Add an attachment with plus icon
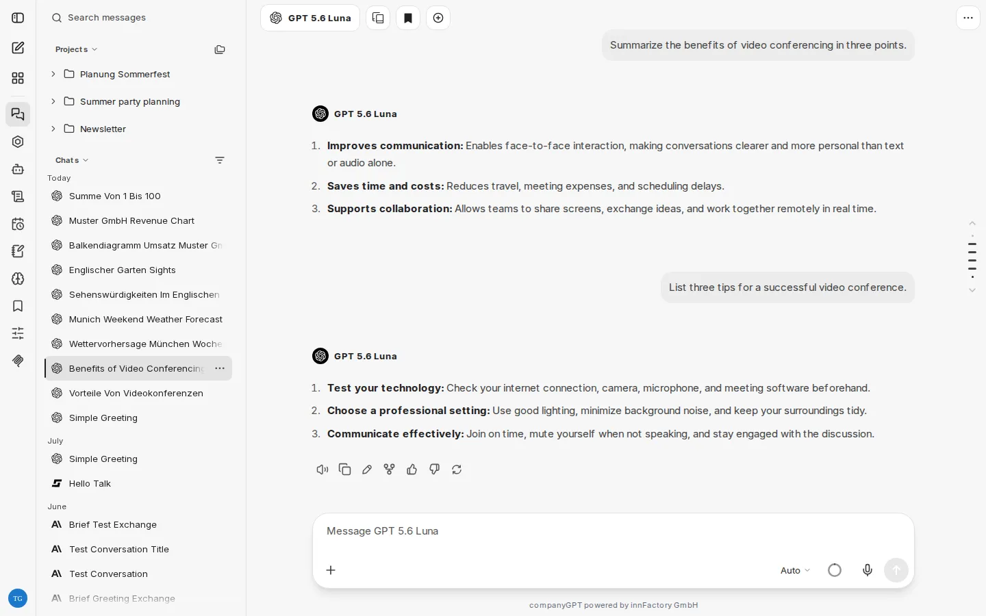The image size is (986, 616). pyautogui.click(x=331, y=570)
